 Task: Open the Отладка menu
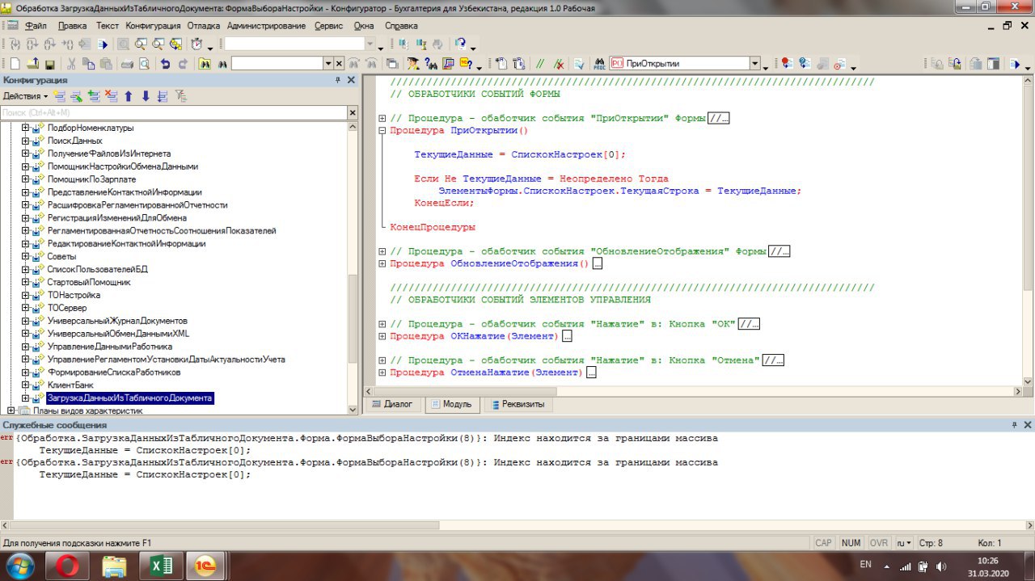(x=203, y=26)
